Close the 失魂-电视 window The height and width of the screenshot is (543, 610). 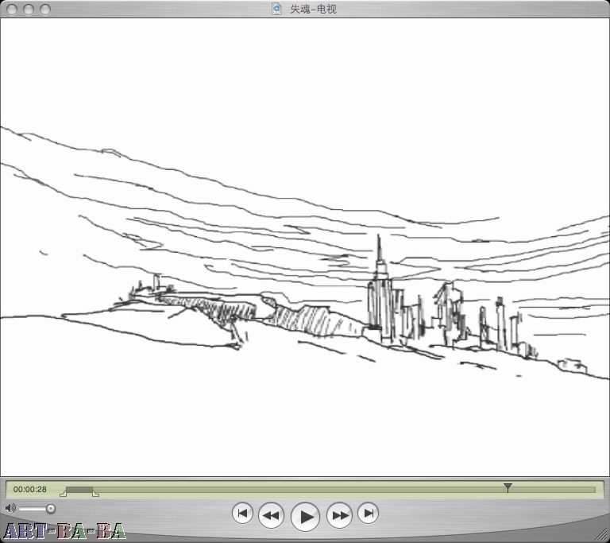pos(12,9)
